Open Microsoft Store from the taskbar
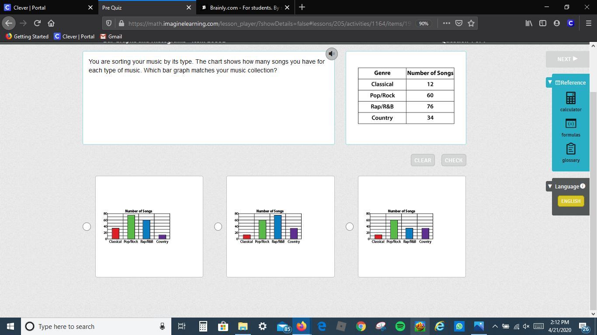597x335 pixels. 223,326
